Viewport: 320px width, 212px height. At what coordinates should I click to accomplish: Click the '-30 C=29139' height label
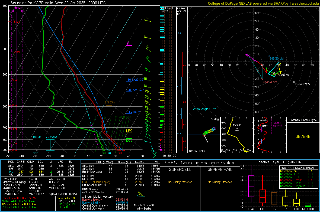tap(135, 80)
